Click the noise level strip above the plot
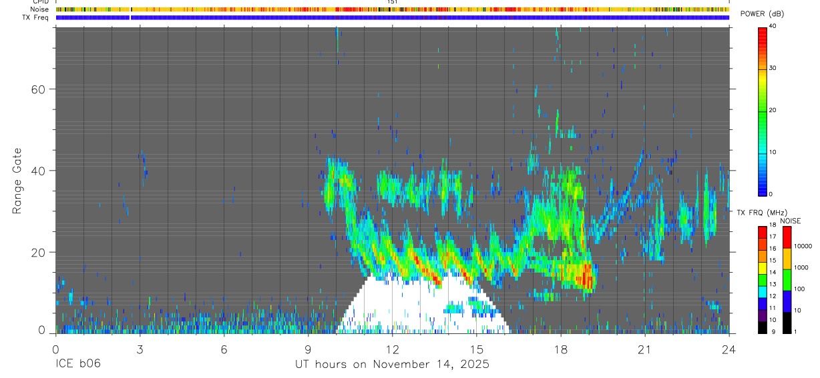Image resolution: width=820 pixels, height=378 pixels. coord(393,9)
